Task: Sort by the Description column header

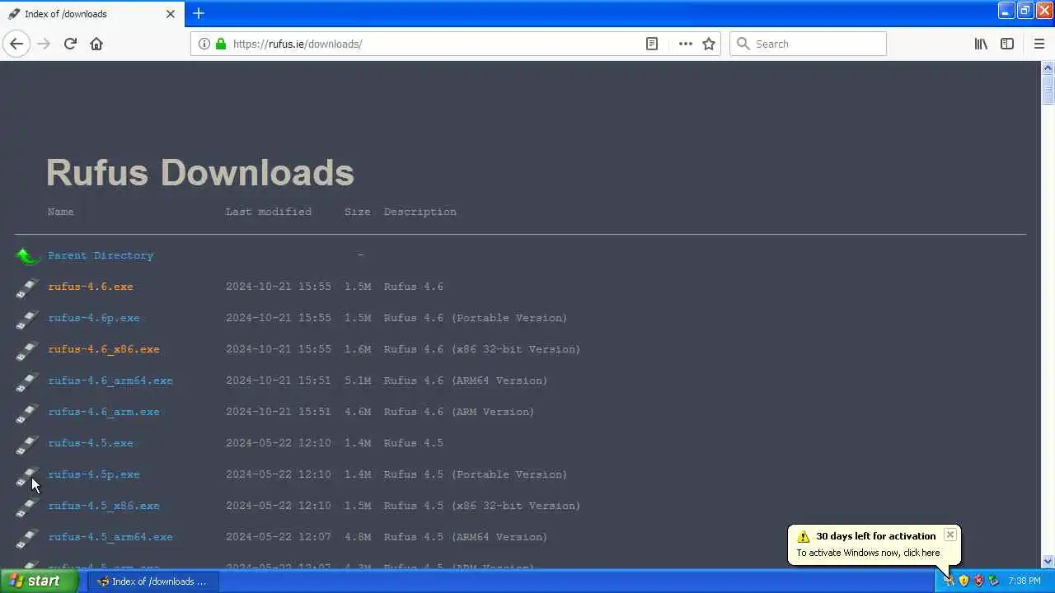Action: pos(420,212)
